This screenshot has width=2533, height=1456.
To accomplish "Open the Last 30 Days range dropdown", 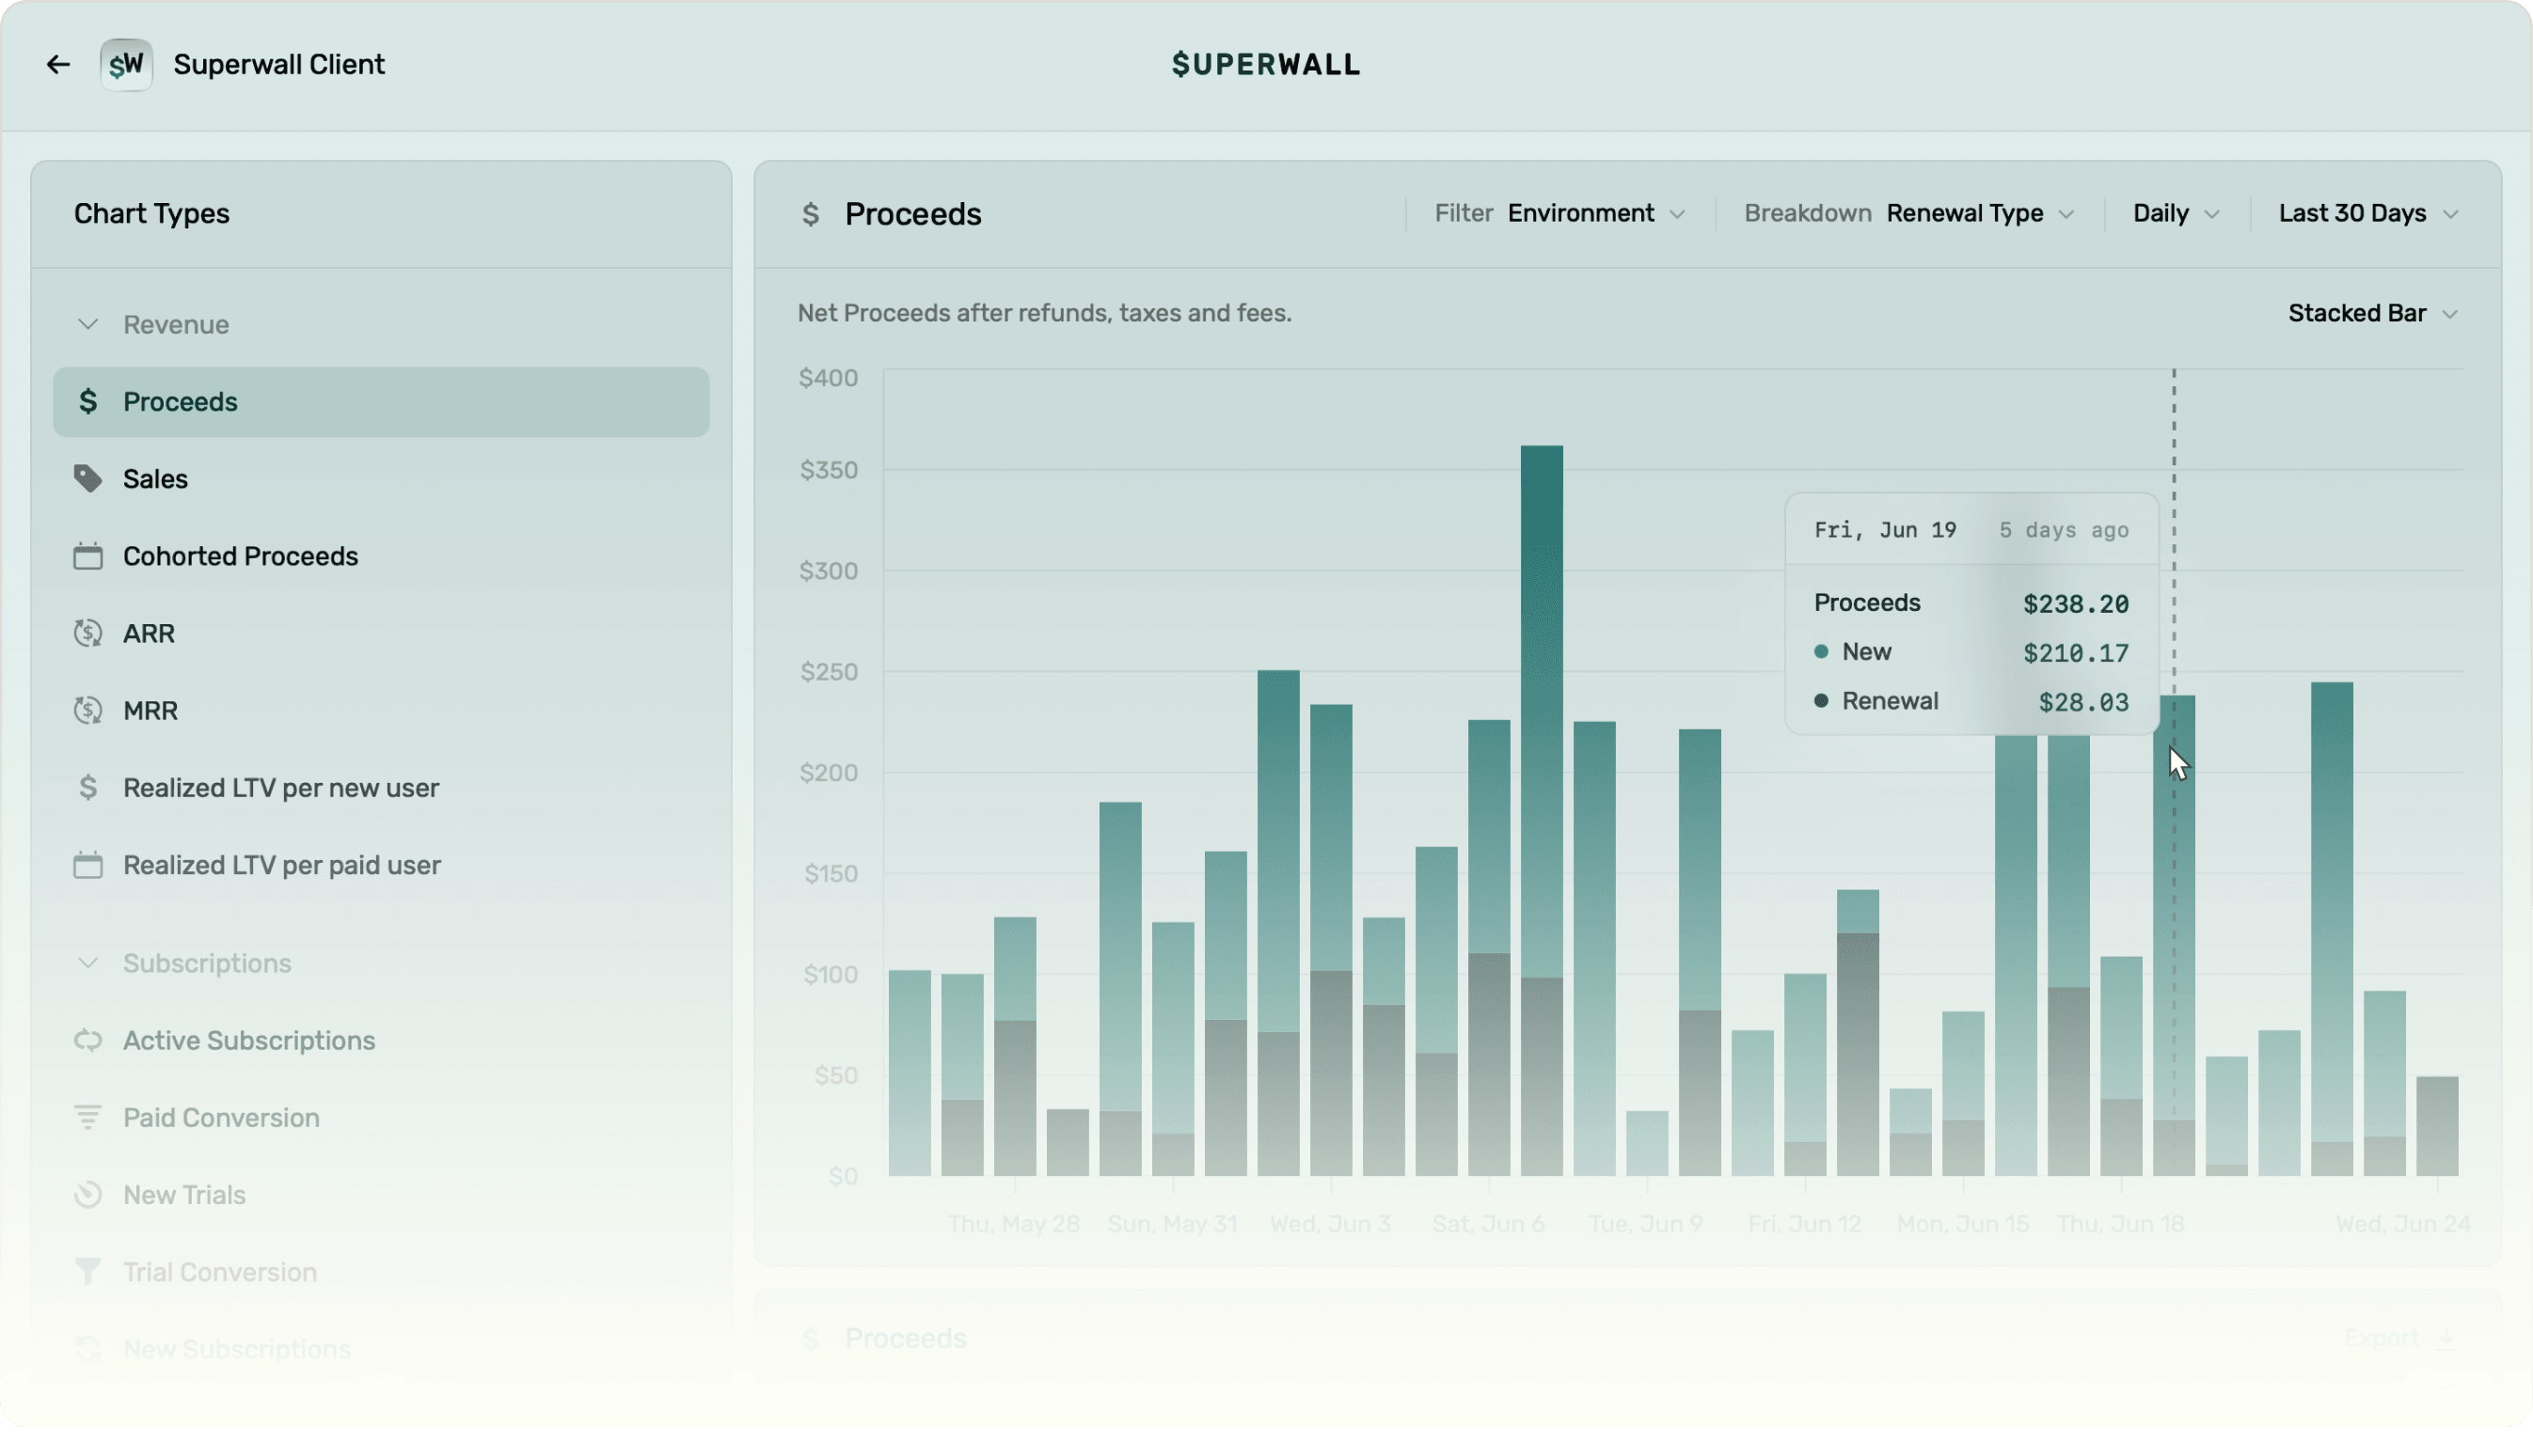I will (2368, 214).
